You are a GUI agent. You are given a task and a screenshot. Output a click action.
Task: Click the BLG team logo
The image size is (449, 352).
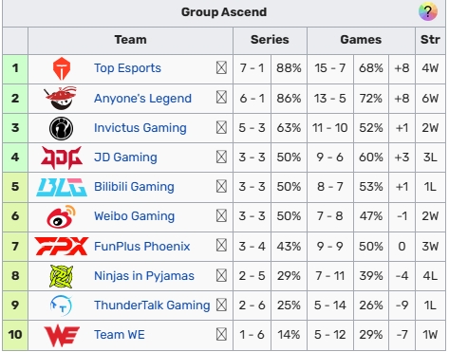[x=62, y=187]
